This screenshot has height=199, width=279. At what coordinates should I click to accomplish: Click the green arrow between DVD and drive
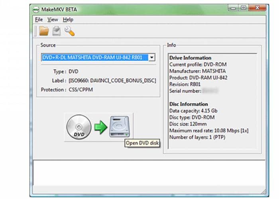point(100,127)
